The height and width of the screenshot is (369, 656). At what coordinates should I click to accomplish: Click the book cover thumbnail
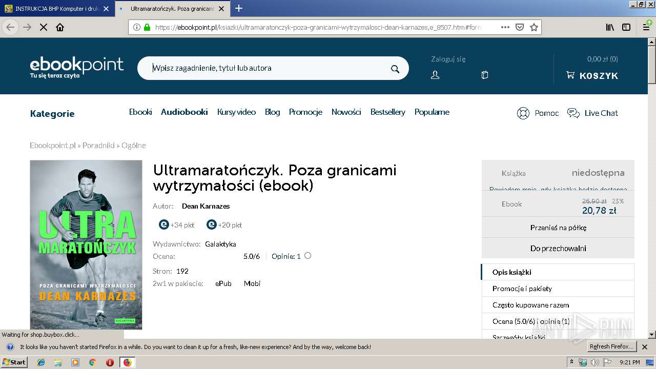click(86, 245)
